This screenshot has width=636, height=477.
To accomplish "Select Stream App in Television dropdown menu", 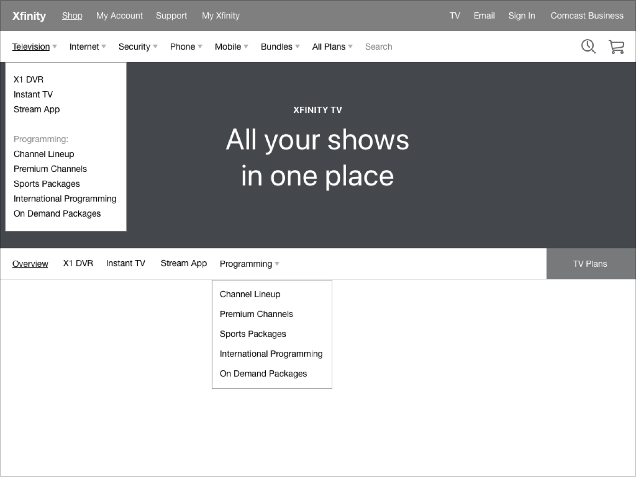I will coord(37,109).
